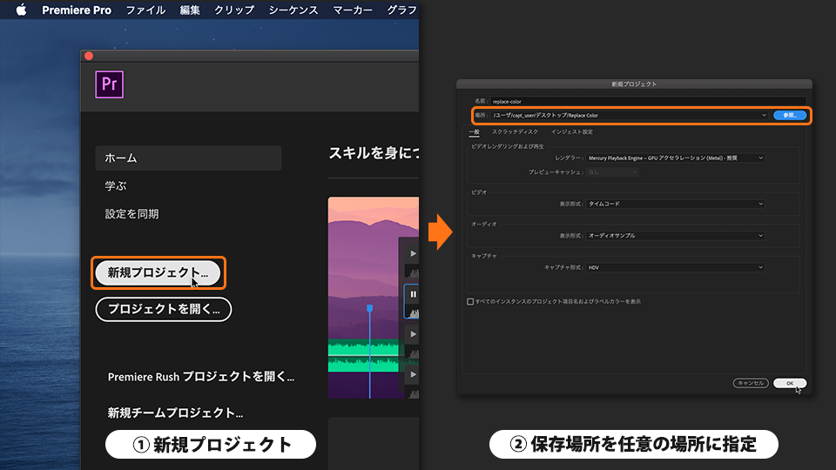
Task: Click the 新規プロジェクト... button
Action: tap(158, 272)
